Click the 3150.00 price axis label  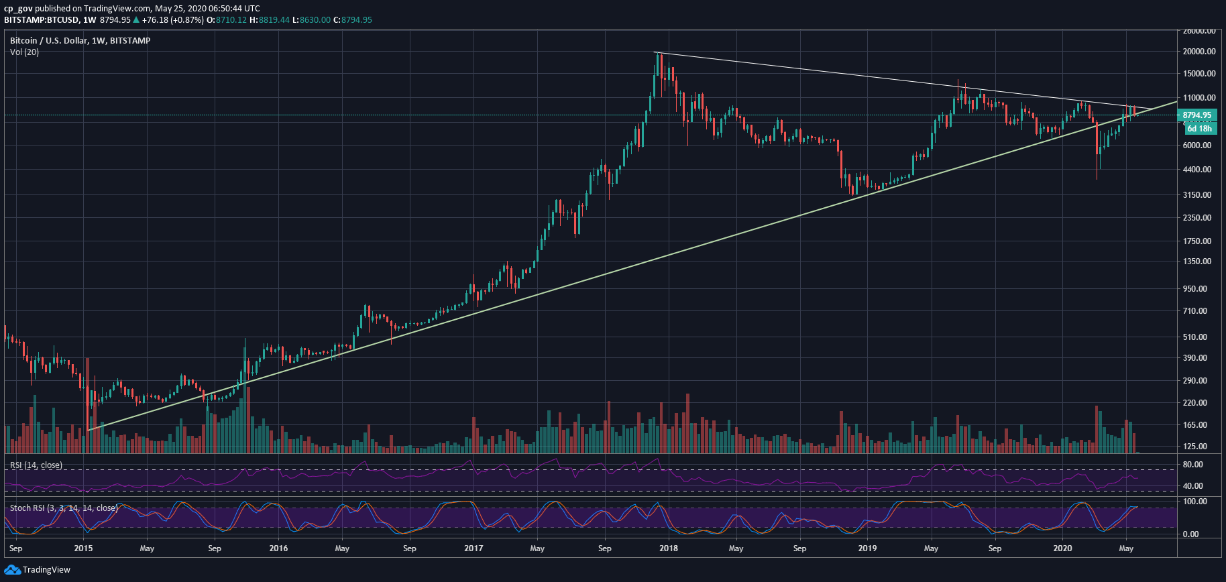tap(1197, 195)
